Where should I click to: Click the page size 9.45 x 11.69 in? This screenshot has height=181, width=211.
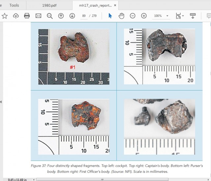click(x=17, y=180)
